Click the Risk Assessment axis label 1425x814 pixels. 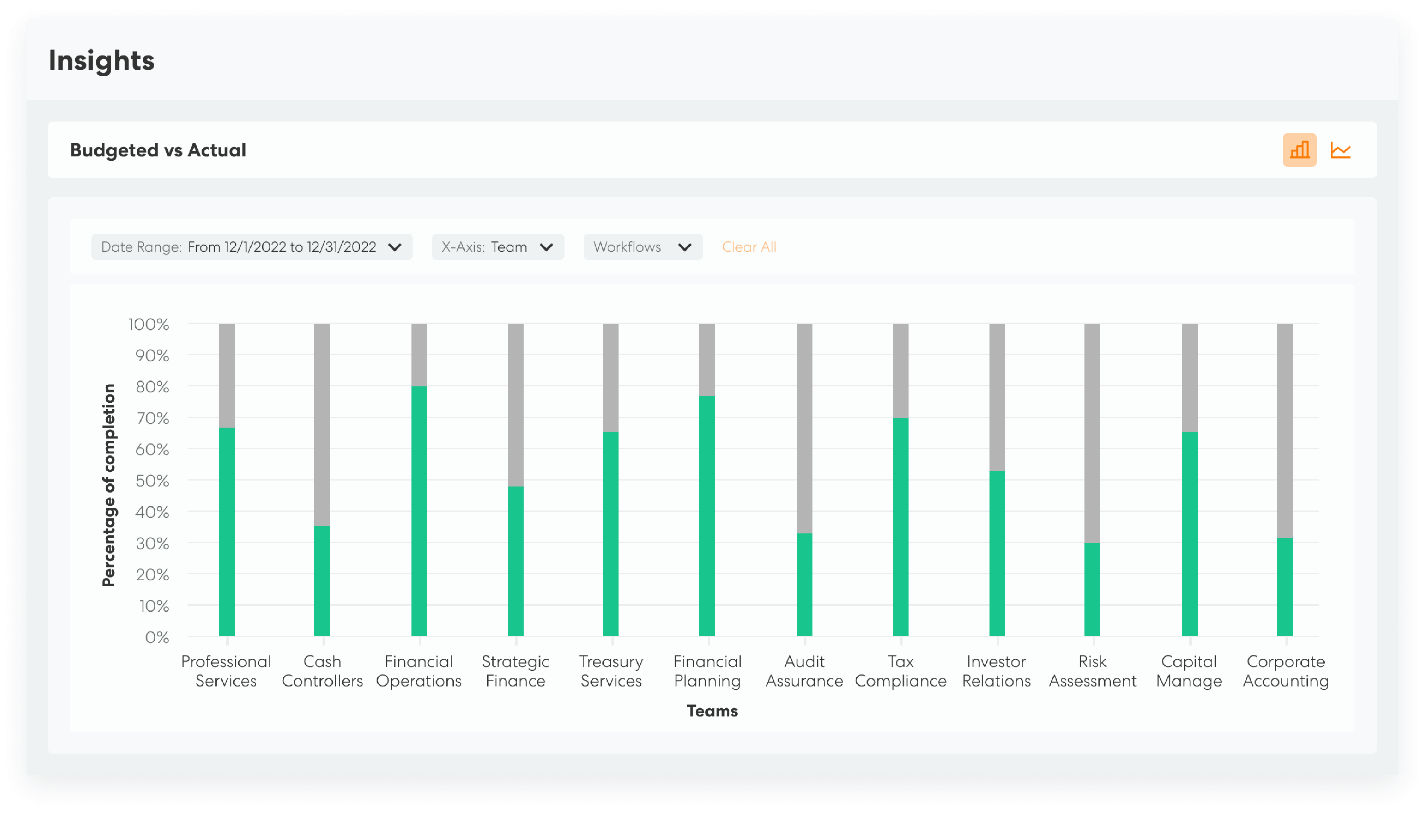pyautogui.click(x=1092, y=671)
